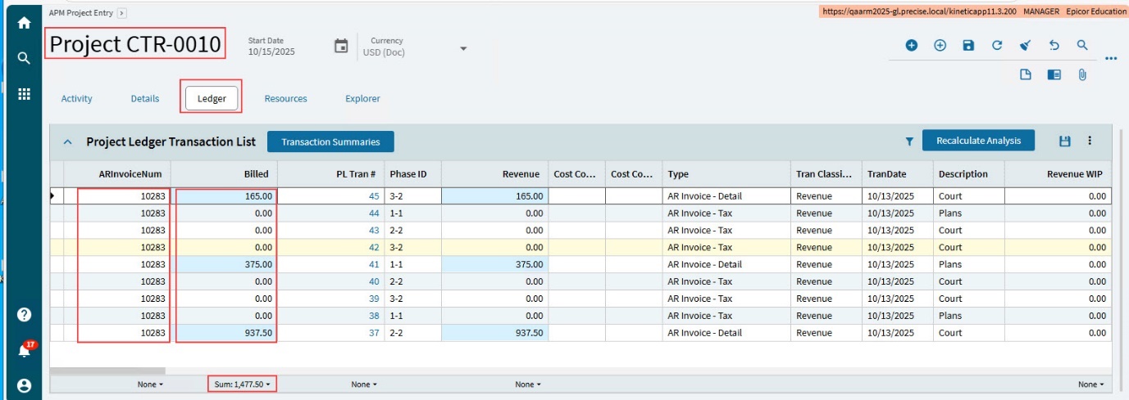Open PL Tran # 45 link
Screen dimensions: 1129x400
tap(374, 196)
